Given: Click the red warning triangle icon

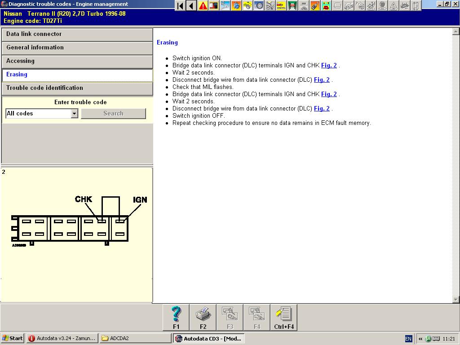Looking at the screenshot, I should pos(203,6).
